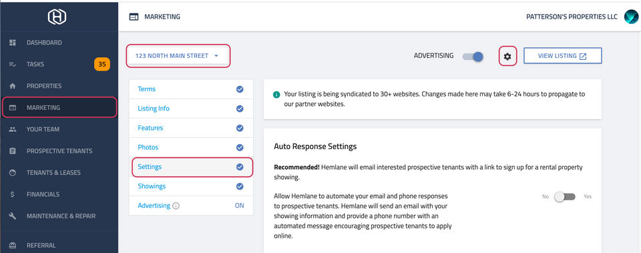Click the Marketing header page icon

click(x=134, y=17)
